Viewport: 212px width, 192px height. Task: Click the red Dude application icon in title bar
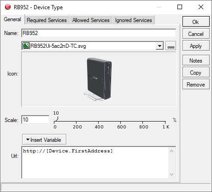8,7
